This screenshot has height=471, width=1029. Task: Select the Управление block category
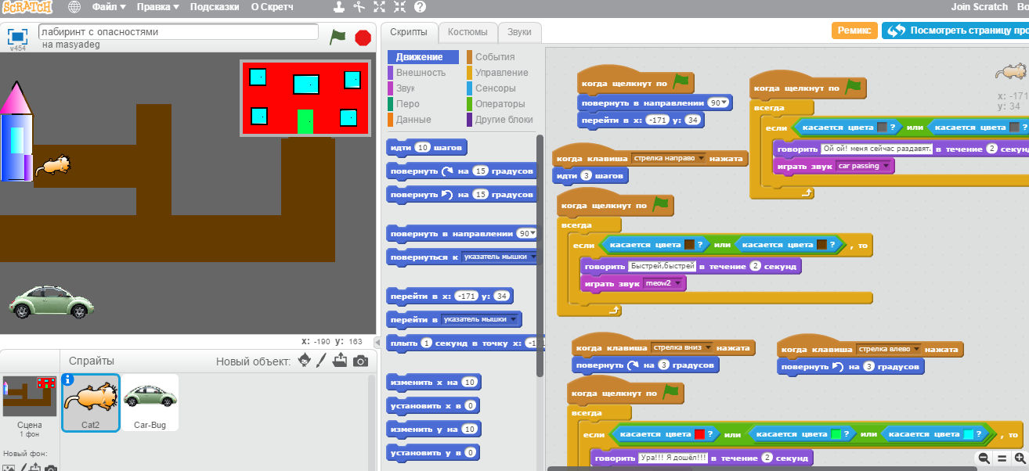(x=501, y=73)
